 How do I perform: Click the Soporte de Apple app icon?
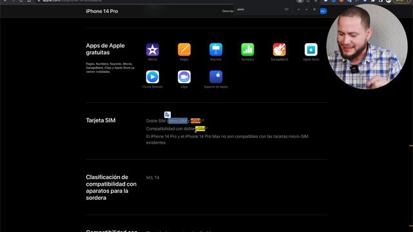tap(216, 77)
